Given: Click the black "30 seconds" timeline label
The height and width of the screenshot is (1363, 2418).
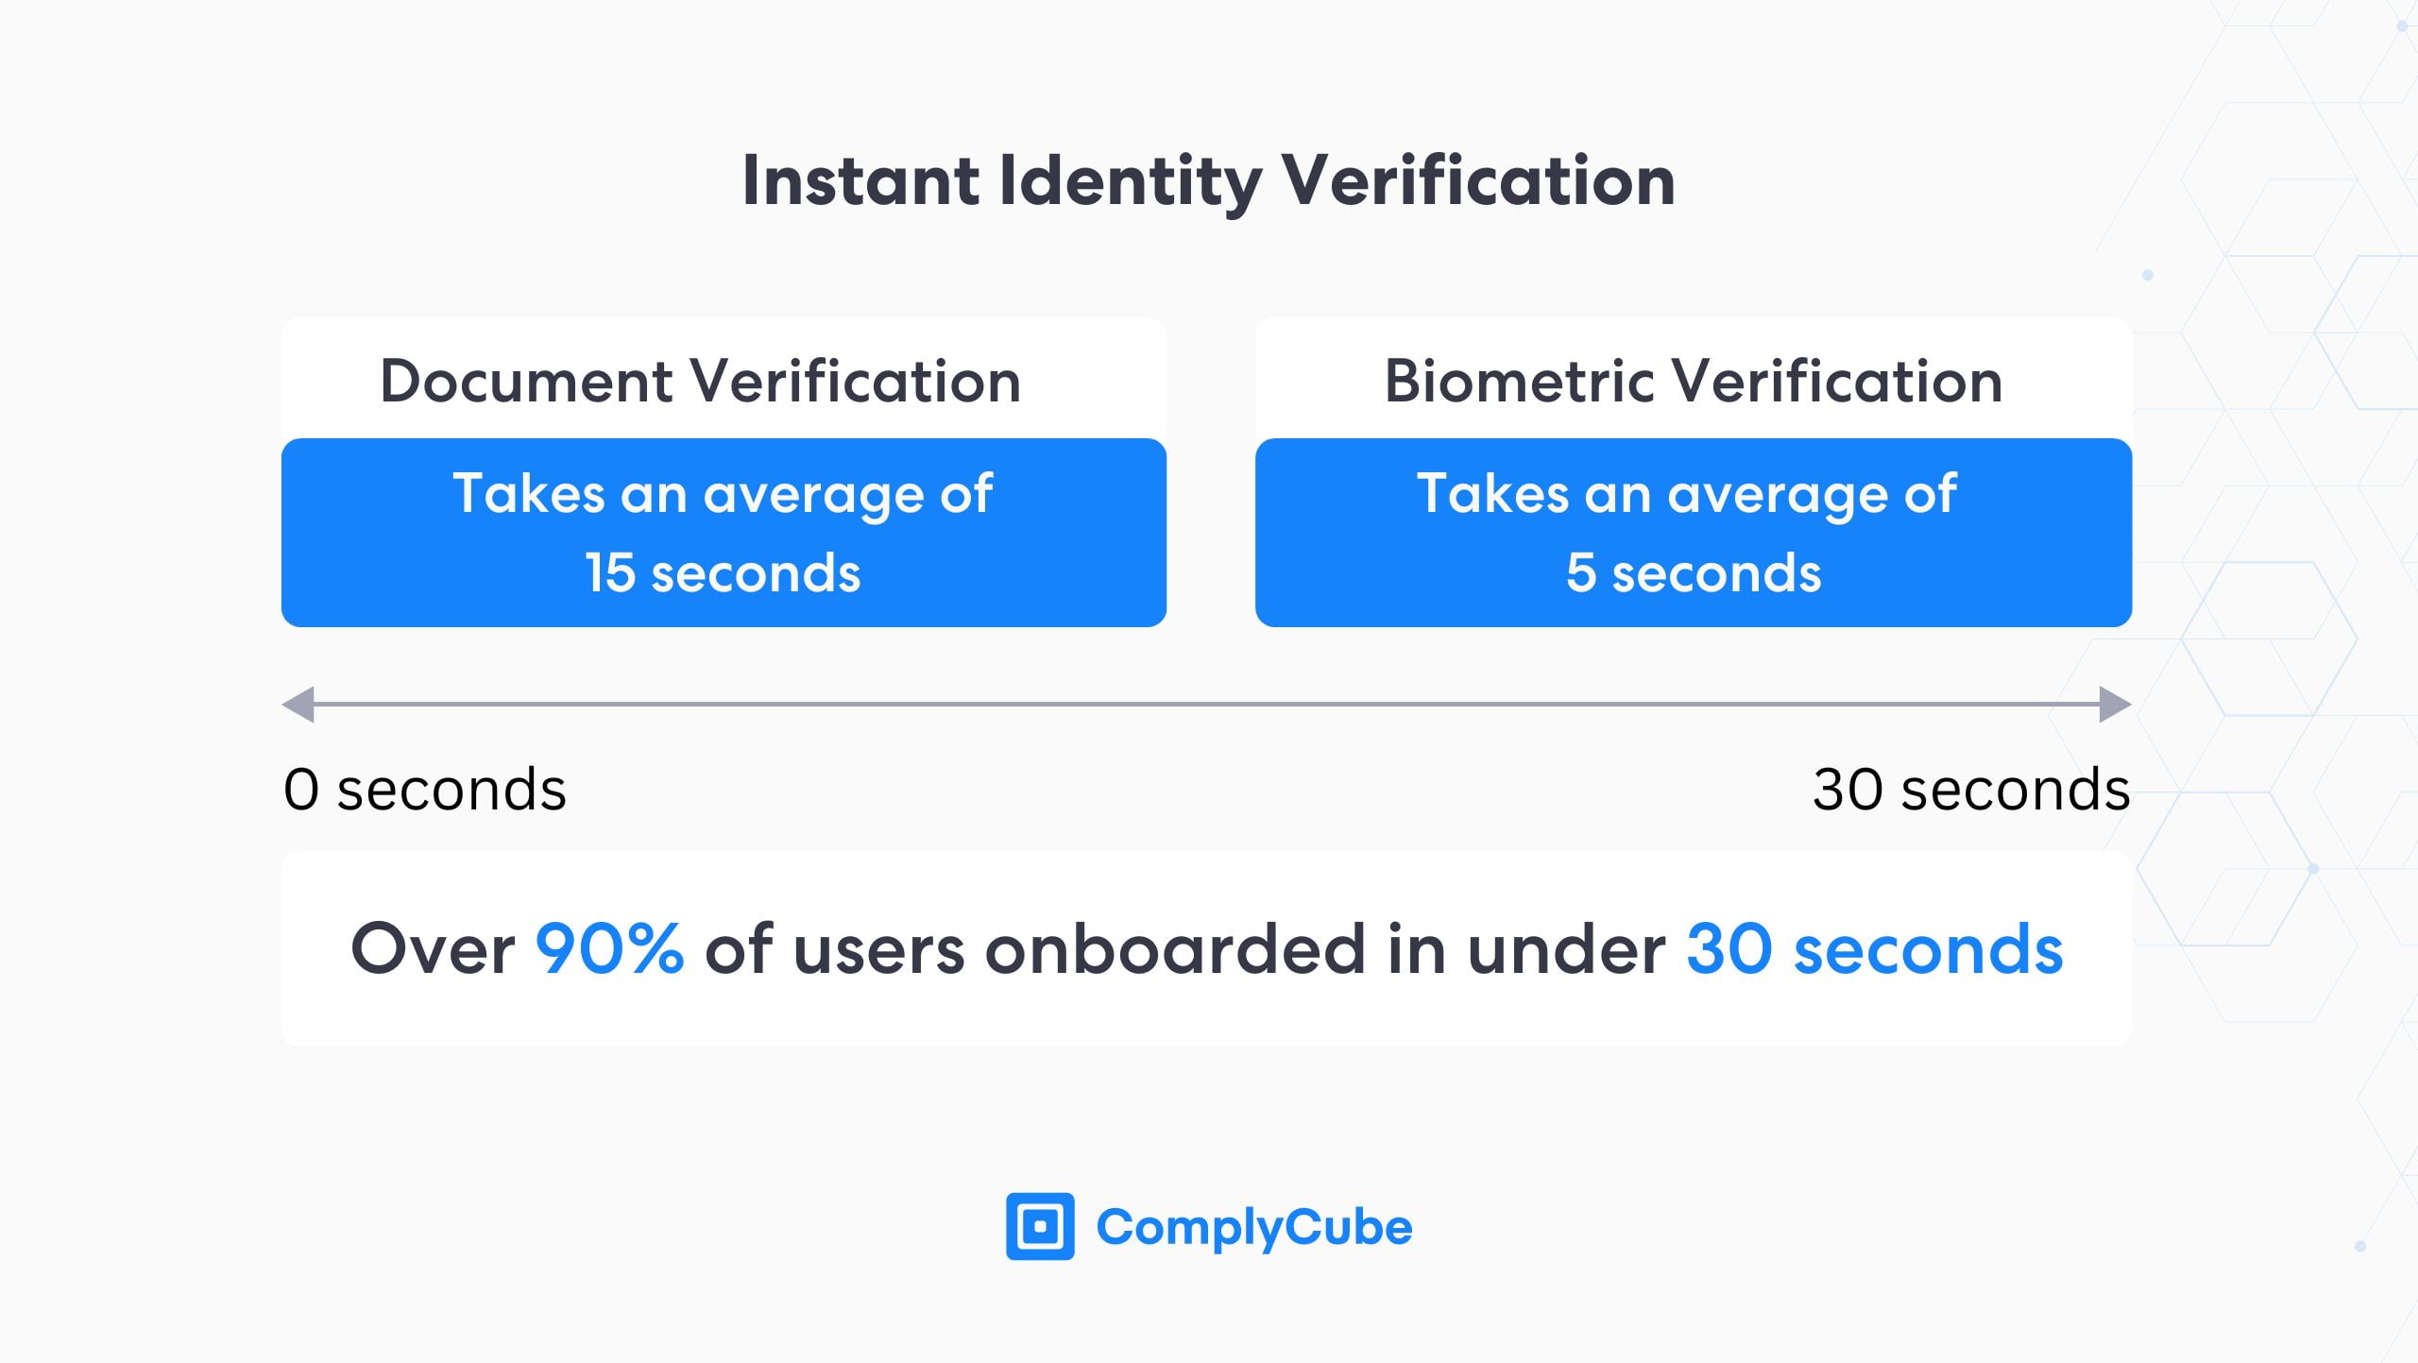Looking at the screenshot, I should (x=1970, y=790).
